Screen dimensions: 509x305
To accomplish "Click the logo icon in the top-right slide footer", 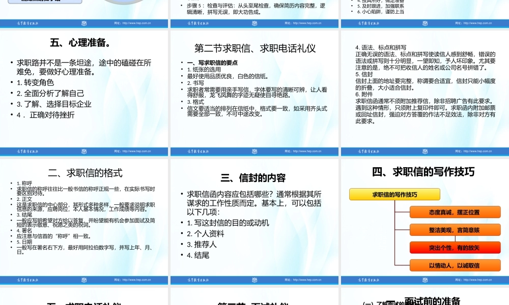I will 425,23.
